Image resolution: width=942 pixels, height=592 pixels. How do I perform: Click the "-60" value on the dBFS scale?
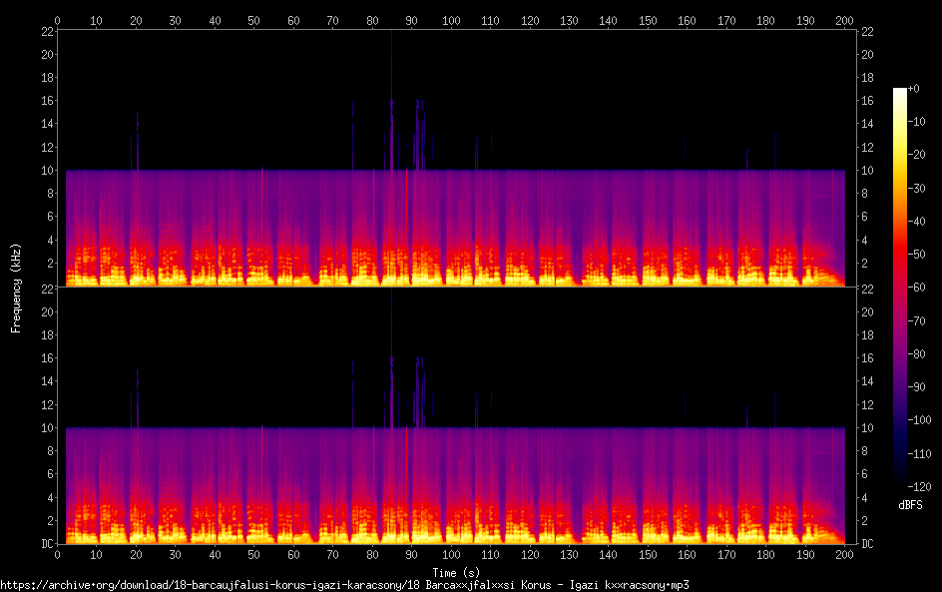coord(916,288)
